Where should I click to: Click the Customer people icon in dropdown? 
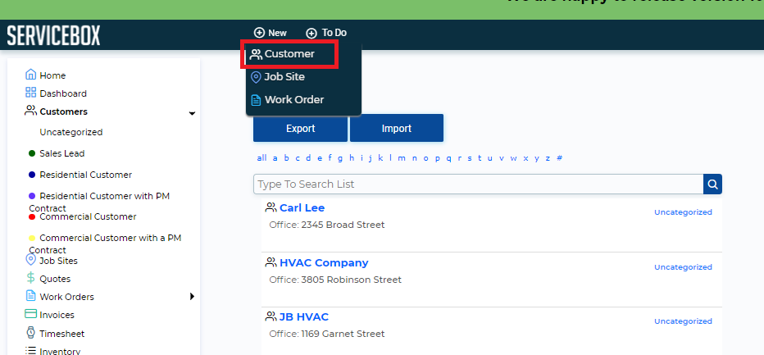(256, 54)
